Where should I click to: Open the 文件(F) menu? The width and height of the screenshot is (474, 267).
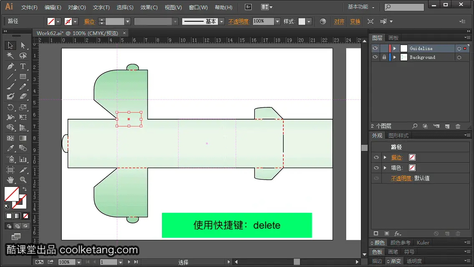pos(29,7)
